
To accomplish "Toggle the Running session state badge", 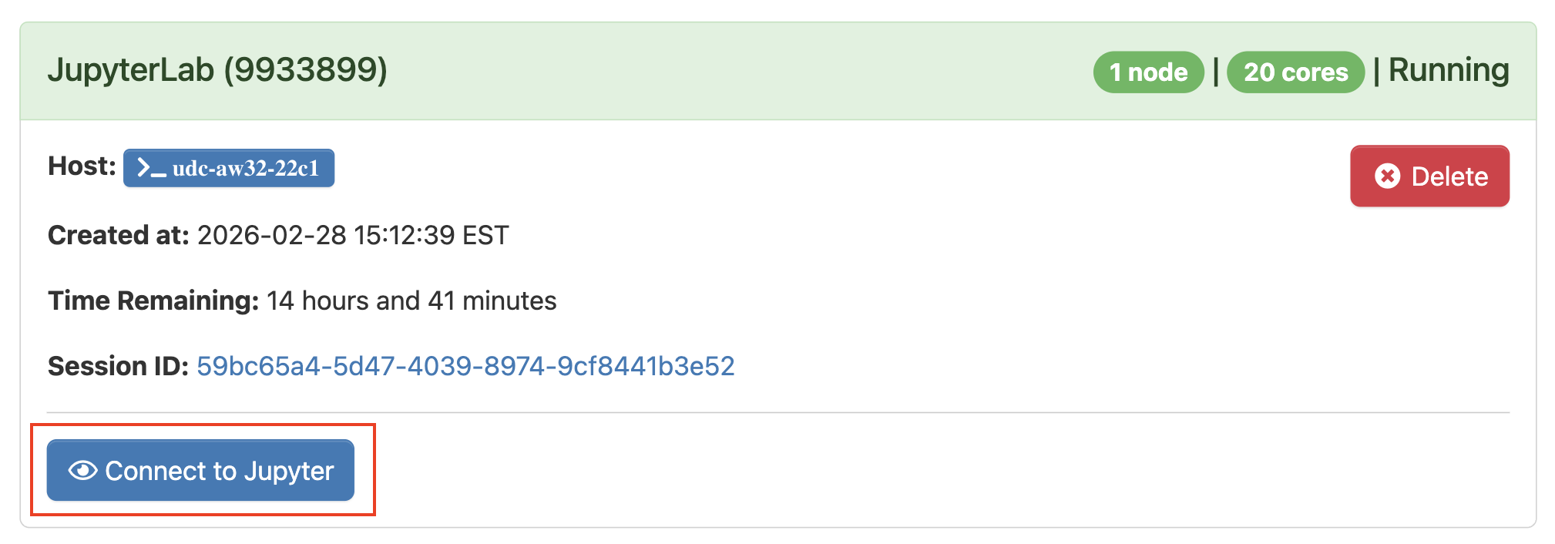I will coord(1449,71).
